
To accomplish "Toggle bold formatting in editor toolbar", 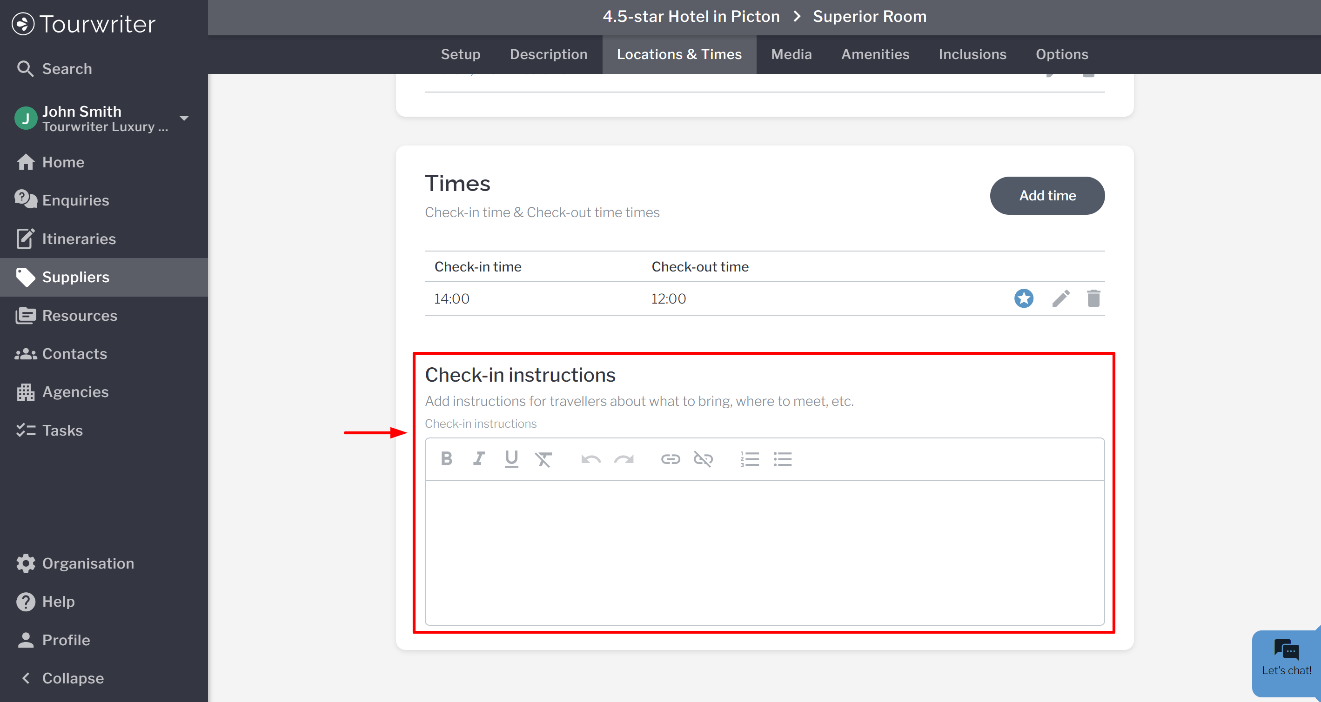I will [x=446, y=458].
